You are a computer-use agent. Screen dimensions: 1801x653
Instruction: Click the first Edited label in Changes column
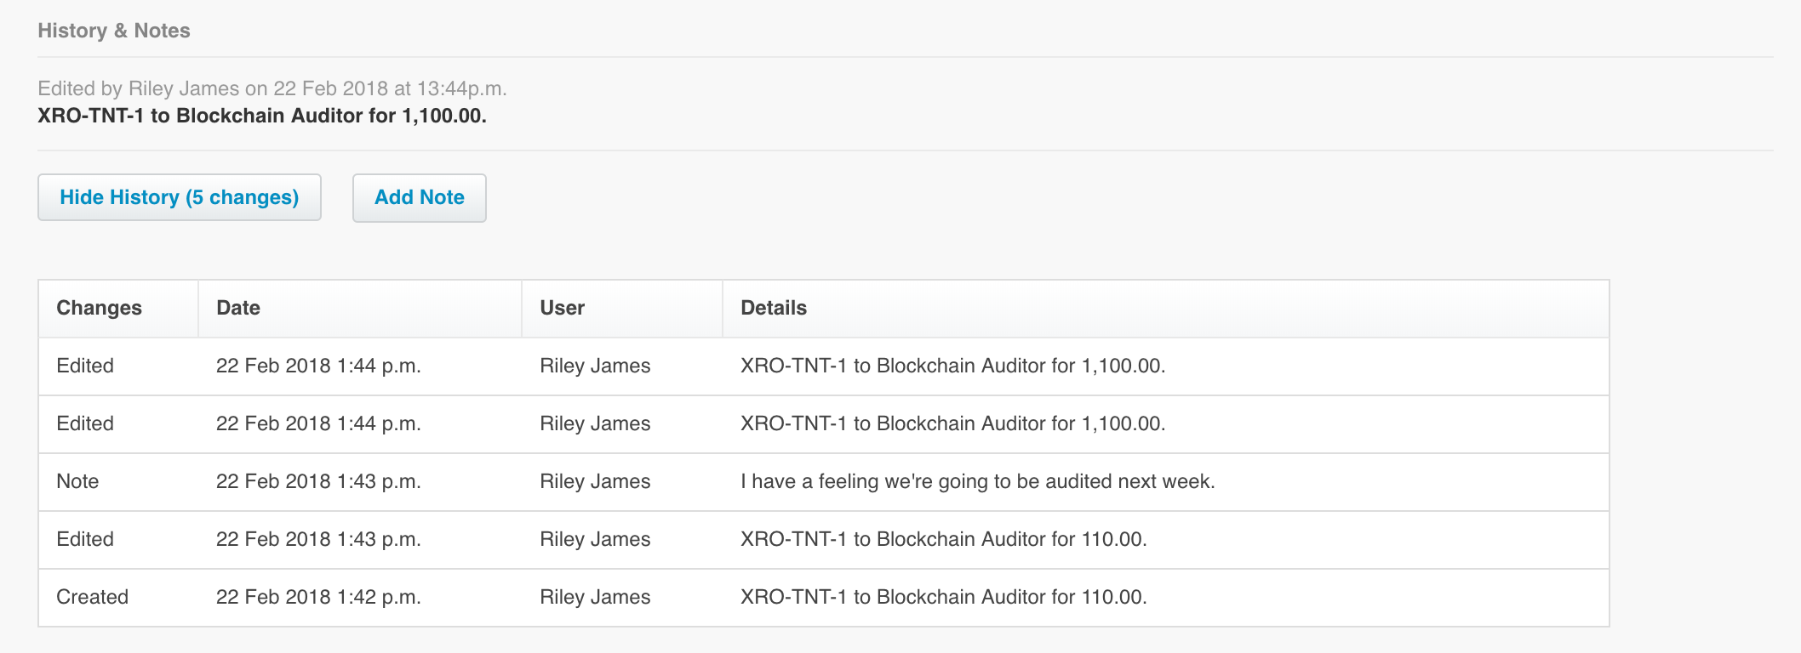[x=85, y=366]
